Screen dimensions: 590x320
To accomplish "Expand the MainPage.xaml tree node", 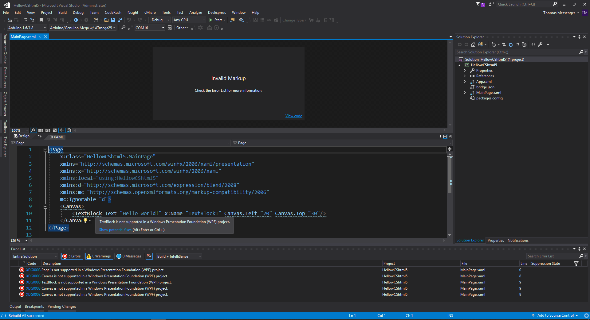I will coord(465,93).
